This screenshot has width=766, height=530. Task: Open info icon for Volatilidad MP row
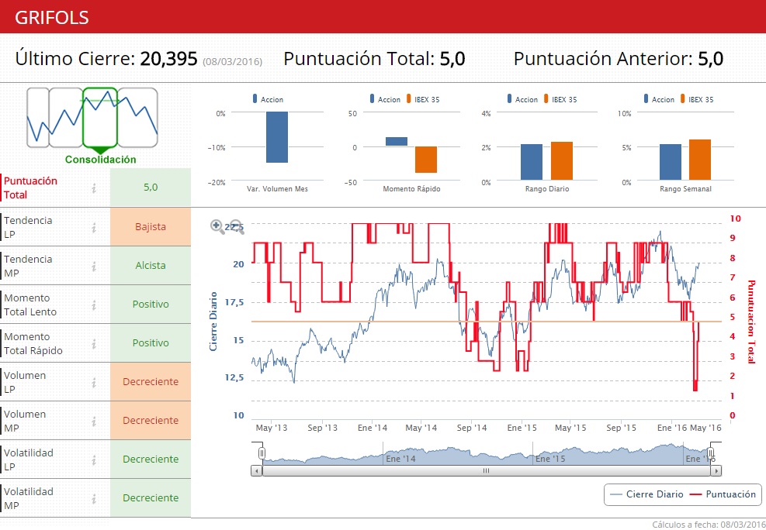[x=94, y=498]
